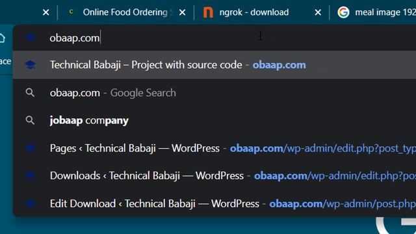Open Edit Download Technical Babaji WordPress suggestion
Screen dimensions: 416x234
pos(215,203)
